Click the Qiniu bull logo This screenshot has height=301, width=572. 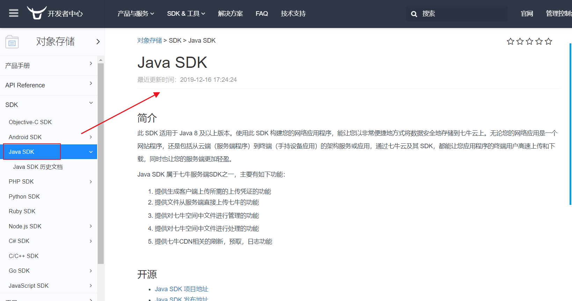coord(37,13)
